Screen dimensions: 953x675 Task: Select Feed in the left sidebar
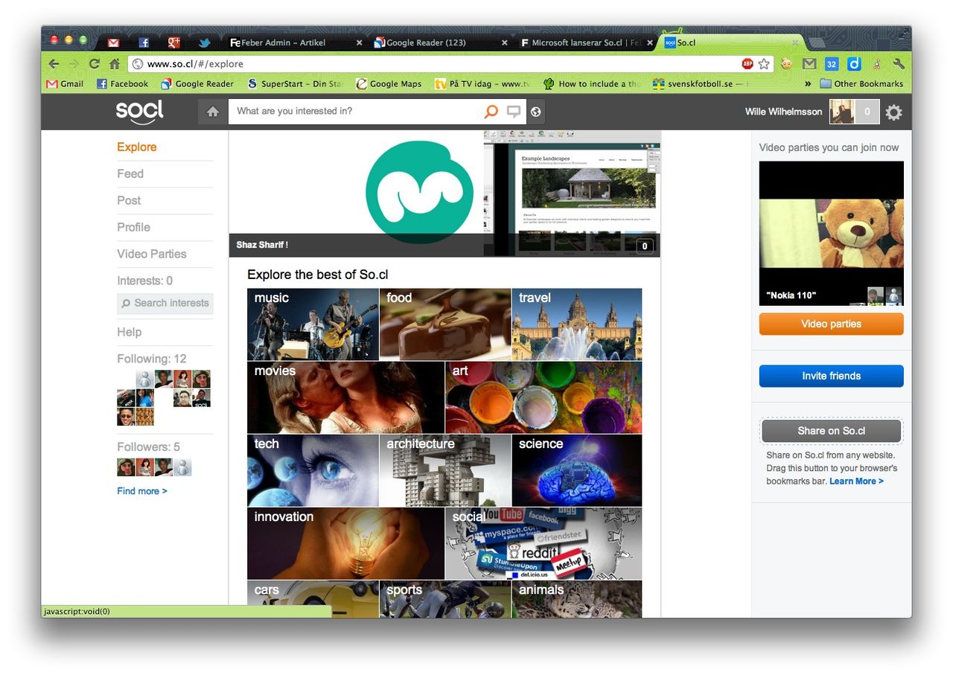click(130, 173)
